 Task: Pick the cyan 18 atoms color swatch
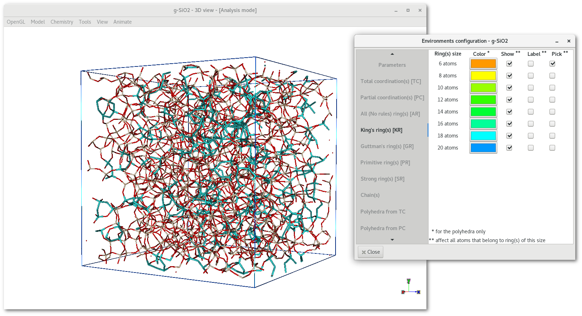[483, 136]
